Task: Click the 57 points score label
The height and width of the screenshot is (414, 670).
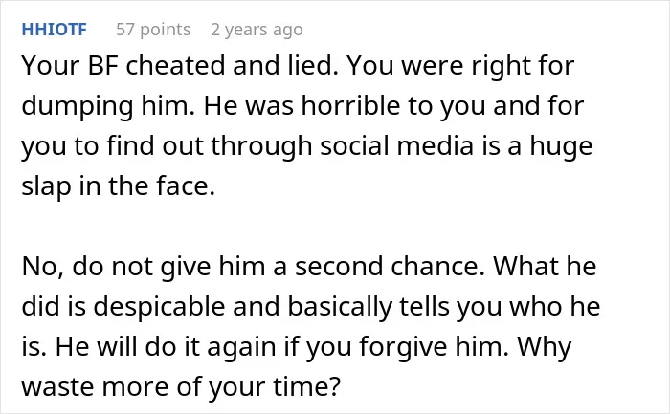Action: pyautogui.click(x=153, y=30)
